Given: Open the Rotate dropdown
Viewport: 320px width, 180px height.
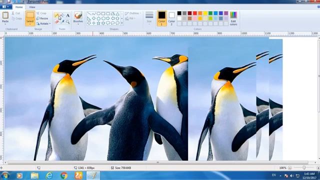Looking at the screenshot, I should coord(43,23).
